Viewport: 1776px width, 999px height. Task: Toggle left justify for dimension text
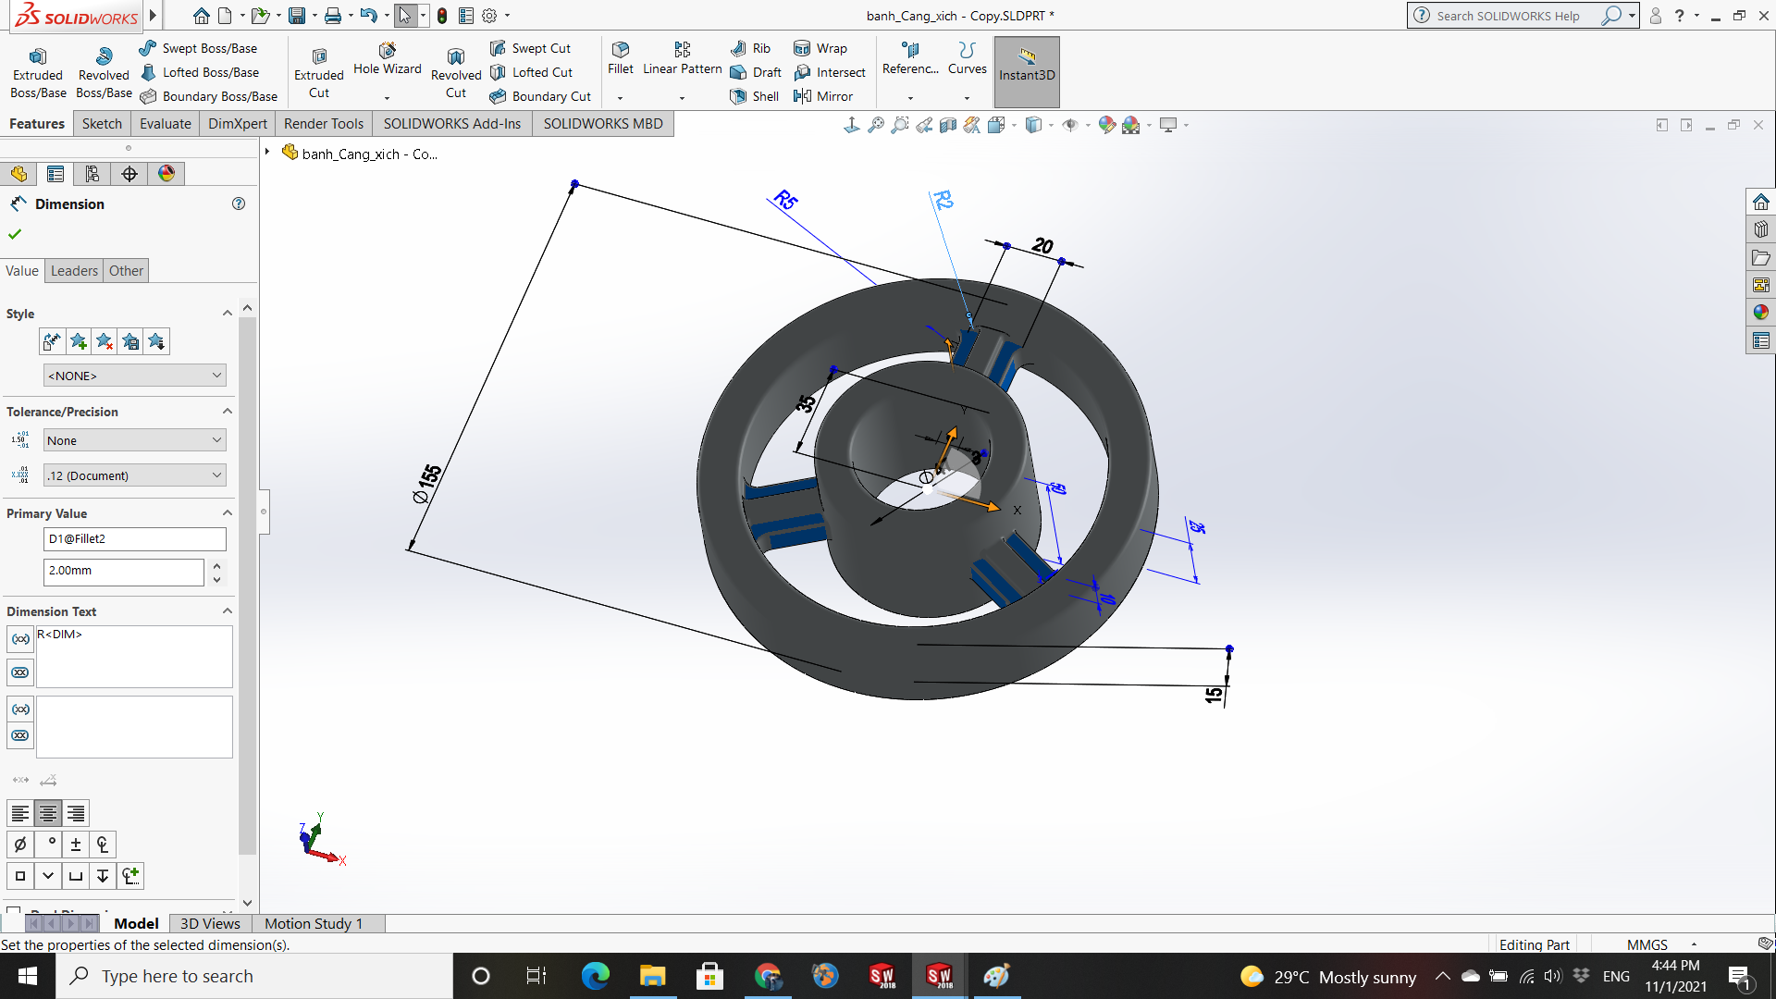click(x=20, y=813)
